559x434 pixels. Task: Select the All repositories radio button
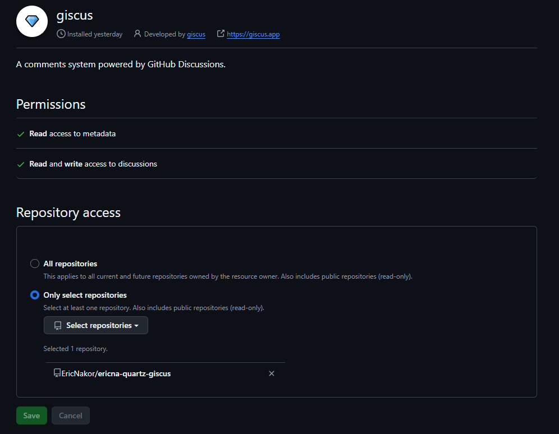(x=35, y=264)
